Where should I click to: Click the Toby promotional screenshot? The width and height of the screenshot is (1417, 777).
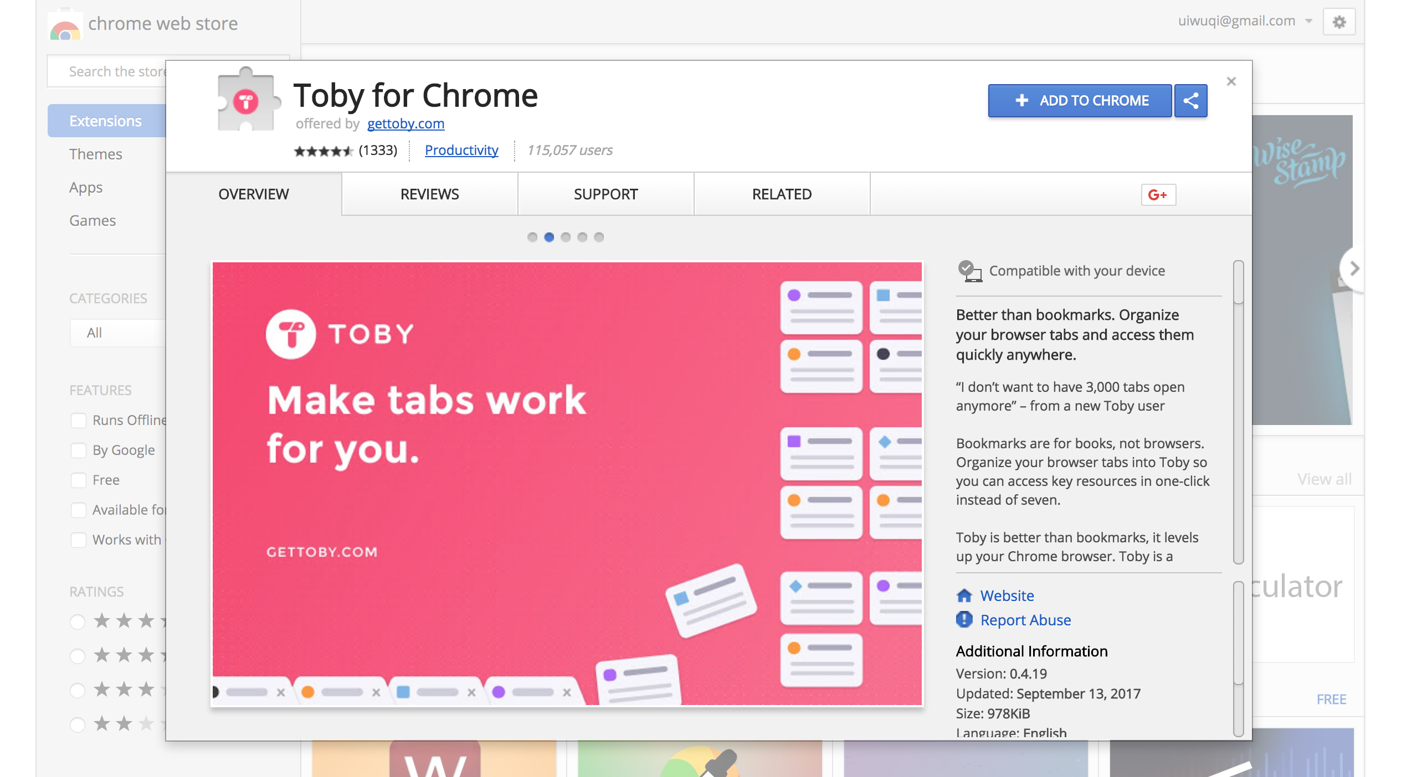coord(567,484)
